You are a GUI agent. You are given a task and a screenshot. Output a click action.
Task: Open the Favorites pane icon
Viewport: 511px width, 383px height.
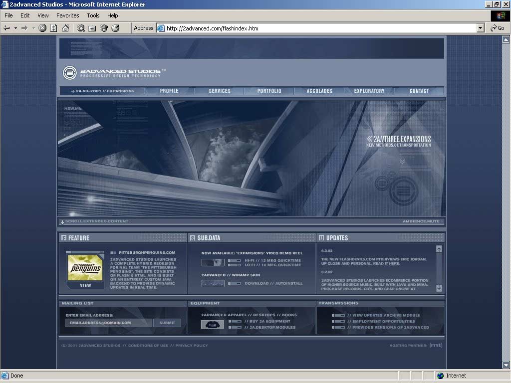[x=92, y=28]
